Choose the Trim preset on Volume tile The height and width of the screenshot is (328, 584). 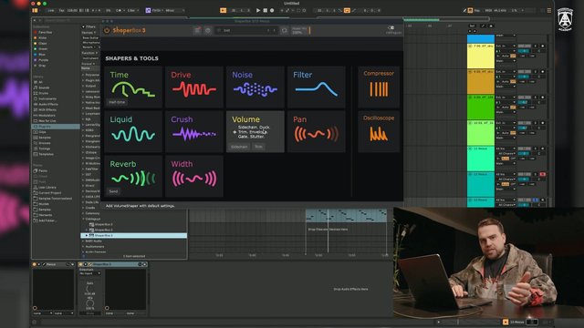point(258,147)
